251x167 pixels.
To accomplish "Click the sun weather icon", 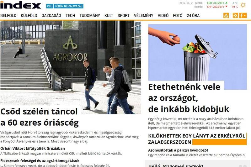I will 243,5.
